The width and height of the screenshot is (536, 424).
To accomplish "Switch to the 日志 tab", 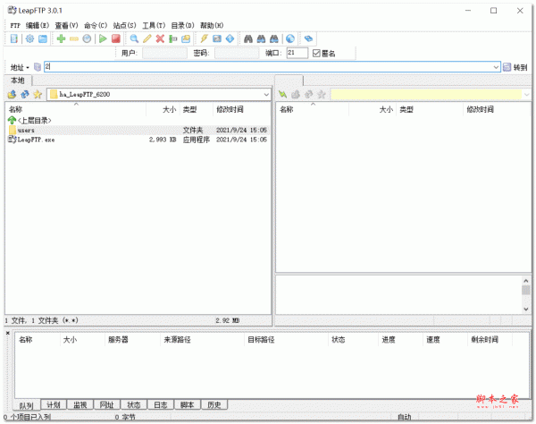I will click(160, 405).
